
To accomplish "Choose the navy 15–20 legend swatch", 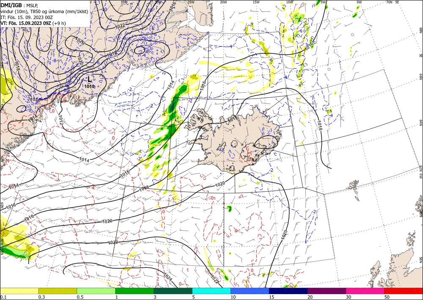I will pyautogui.click(x=288, y=291).
